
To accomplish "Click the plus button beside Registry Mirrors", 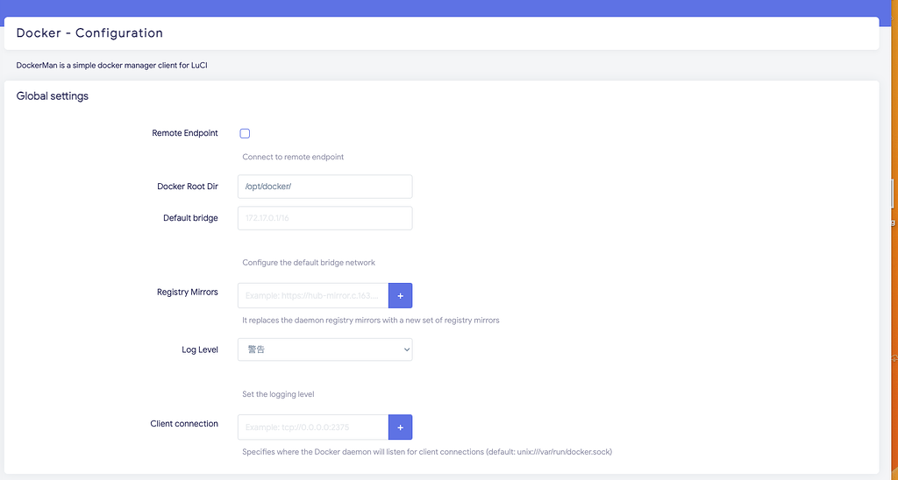I will [400, 296].
